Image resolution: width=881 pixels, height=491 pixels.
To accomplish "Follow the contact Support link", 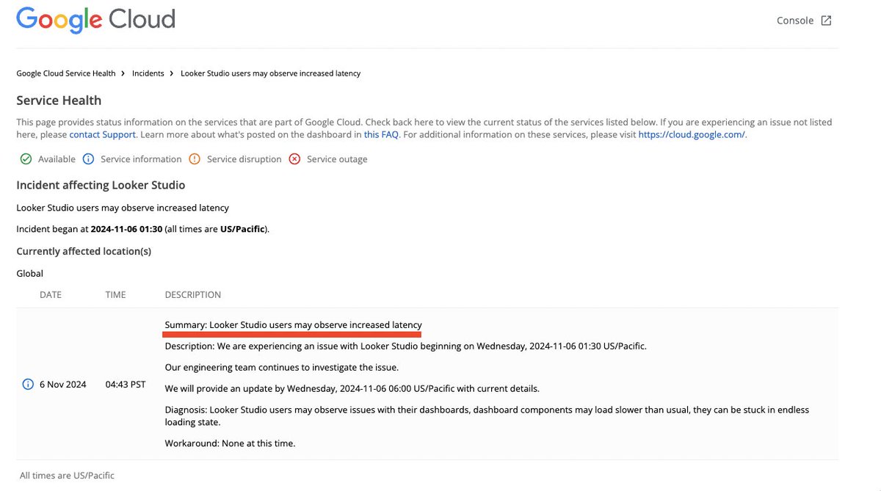I will pyautogui.click(x=102, y=135).
